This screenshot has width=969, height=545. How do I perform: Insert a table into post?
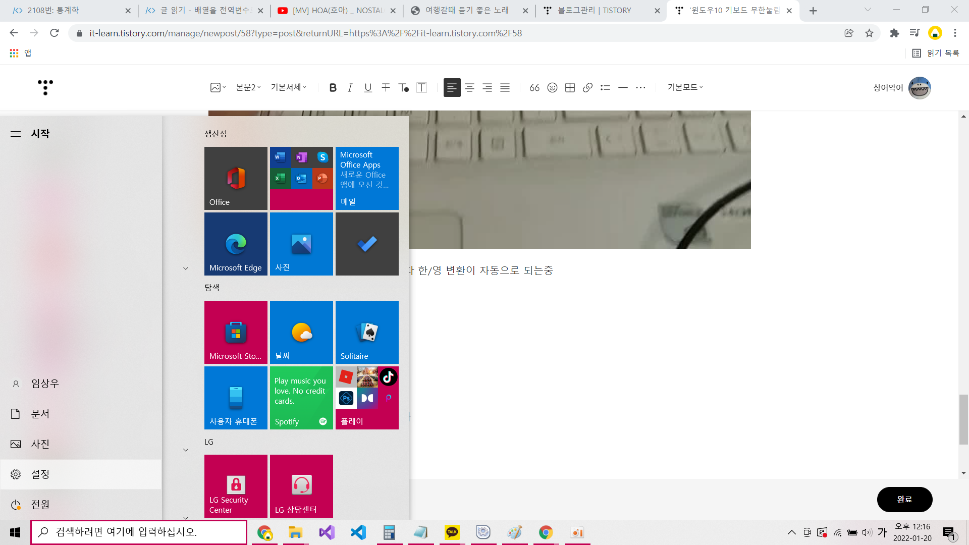(x=570, y=87)
